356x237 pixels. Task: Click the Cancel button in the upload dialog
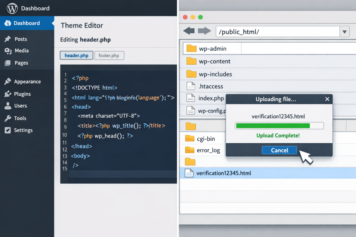pyautogui.click(x=279, y=150)
